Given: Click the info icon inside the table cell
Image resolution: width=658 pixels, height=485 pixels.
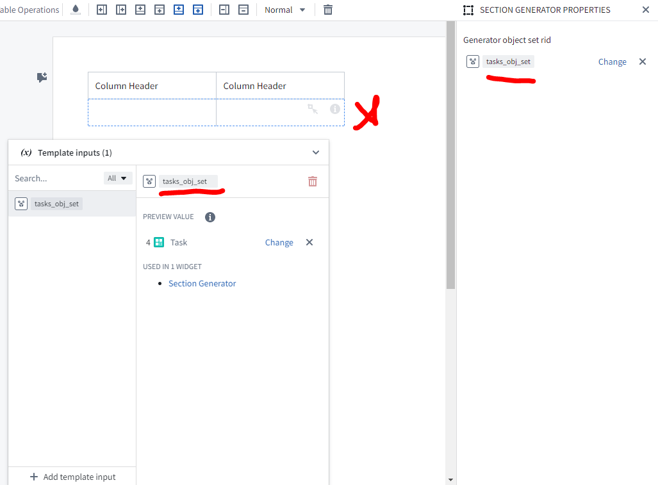Looking at the screenshot, I should (335, 109).
